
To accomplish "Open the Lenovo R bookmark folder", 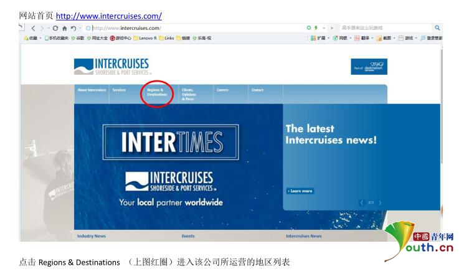I will (x=145, y=38).
